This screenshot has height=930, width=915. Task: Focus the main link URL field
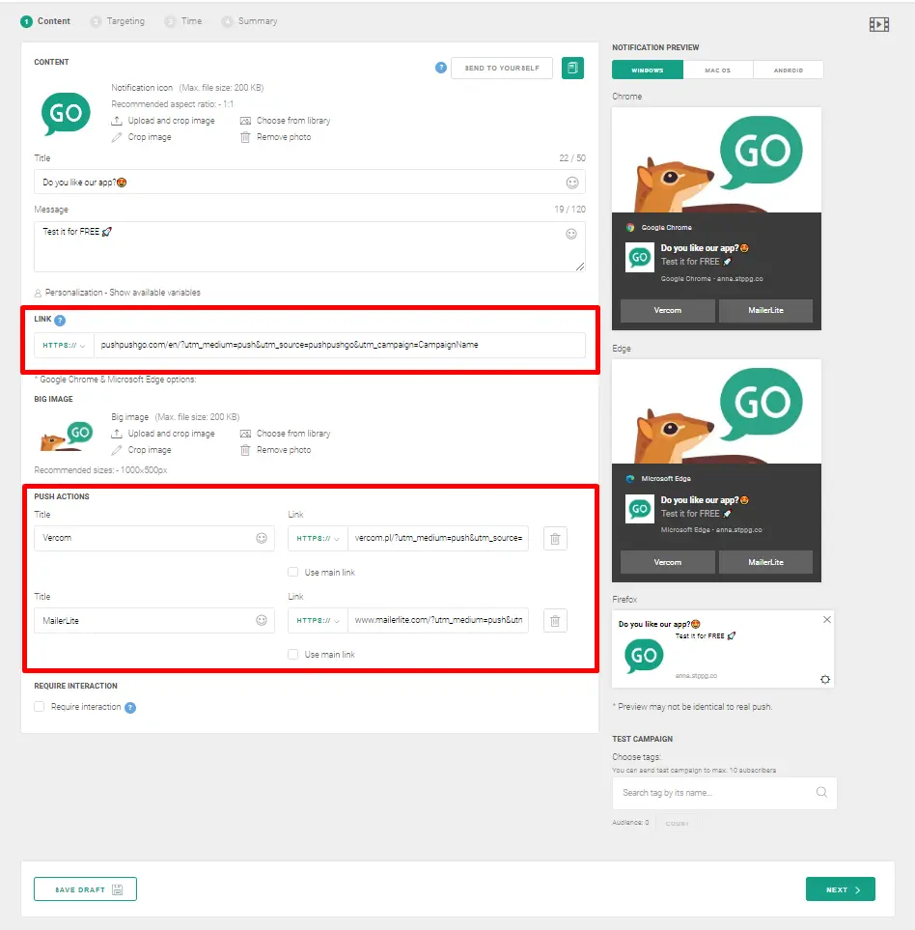(x=340, y=345)
